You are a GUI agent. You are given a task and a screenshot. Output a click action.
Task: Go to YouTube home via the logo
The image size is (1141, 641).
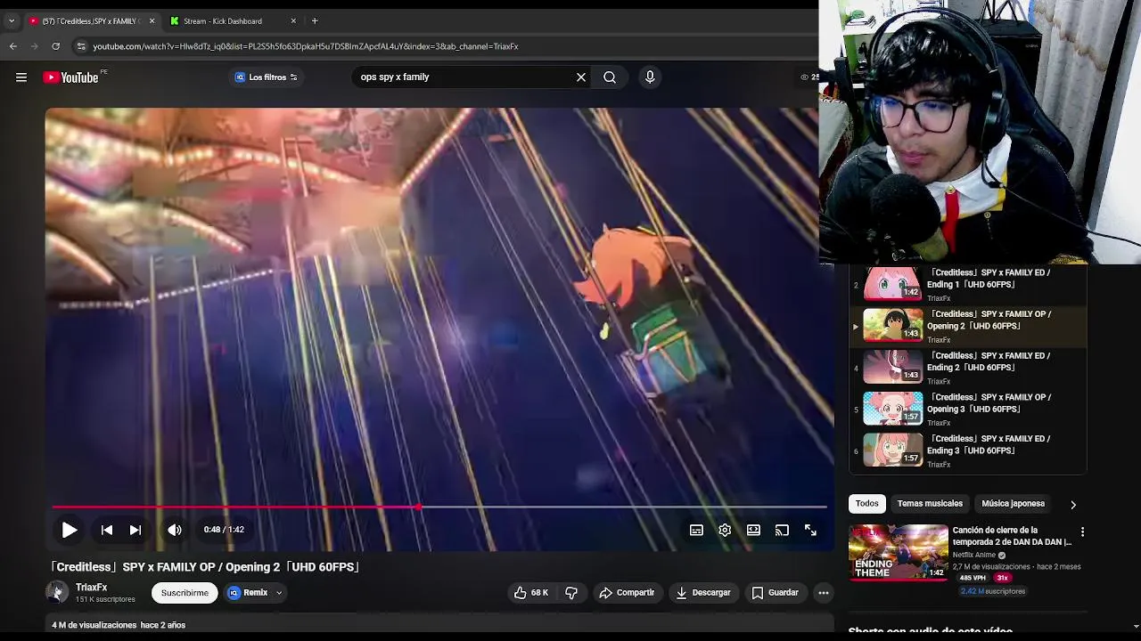70,77
